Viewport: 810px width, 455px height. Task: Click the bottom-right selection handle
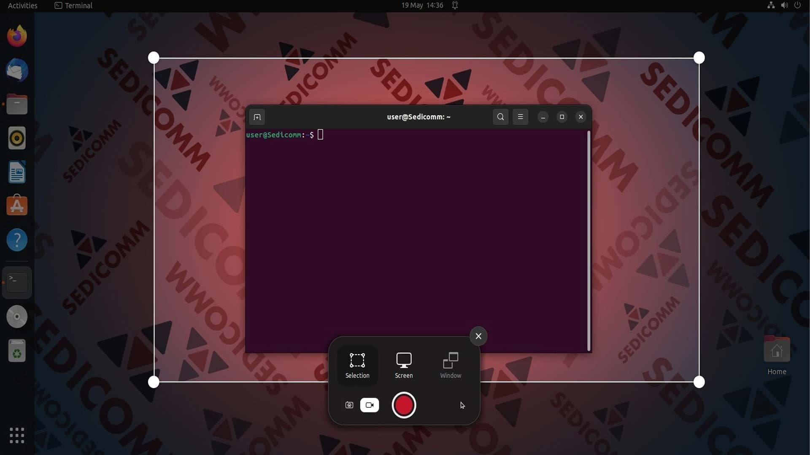699,382
